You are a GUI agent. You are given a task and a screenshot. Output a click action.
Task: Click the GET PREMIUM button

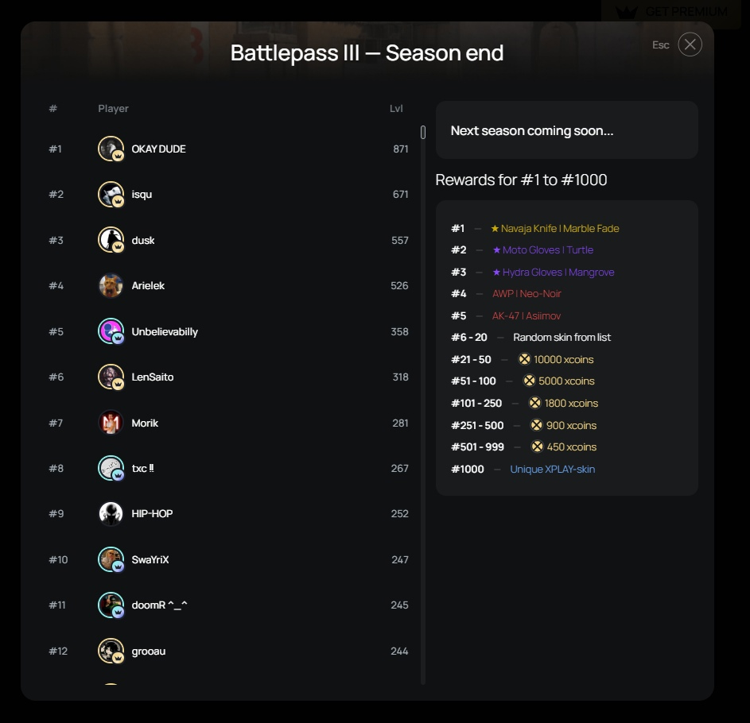pos(671,11)
